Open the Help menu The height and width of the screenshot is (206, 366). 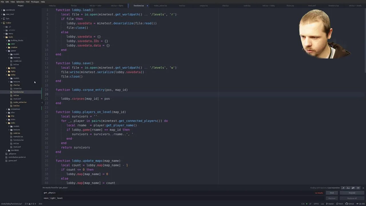43,2
